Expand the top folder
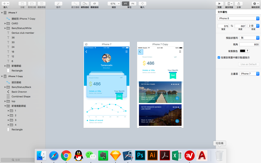 5,101
